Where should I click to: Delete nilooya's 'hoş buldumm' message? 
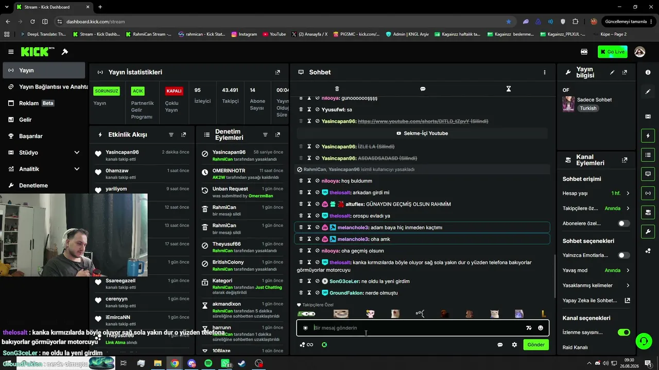coord(301,181)
